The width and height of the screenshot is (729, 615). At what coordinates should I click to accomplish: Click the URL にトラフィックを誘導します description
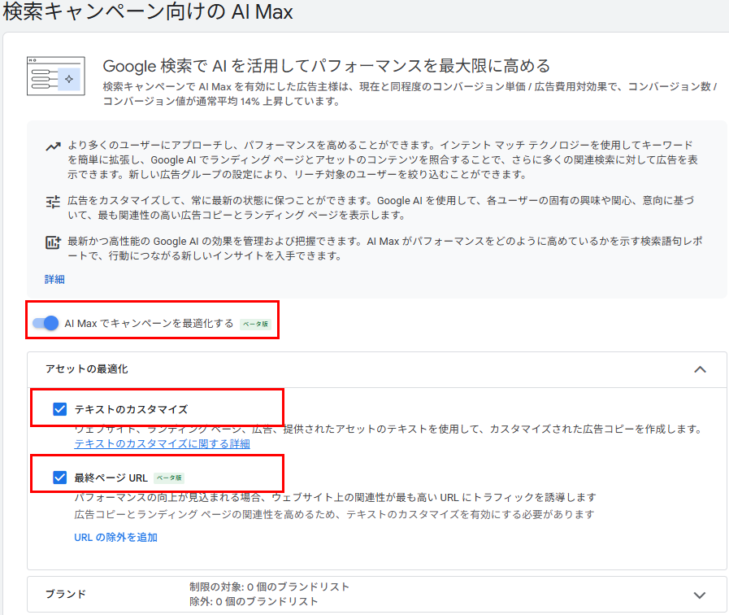click(x=335, y=497)
